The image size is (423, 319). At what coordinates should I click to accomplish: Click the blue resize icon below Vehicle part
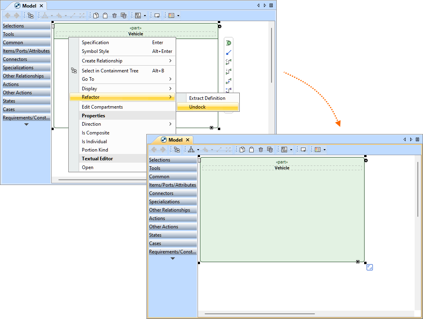pyautogui.click(x=369, y=268)
